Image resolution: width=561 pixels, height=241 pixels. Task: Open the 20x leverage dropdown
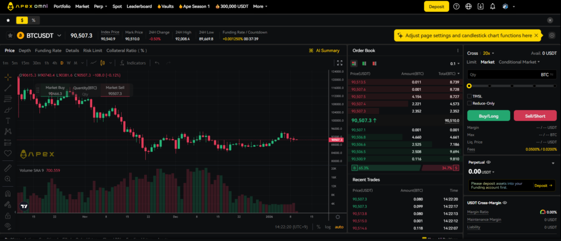[x=488, y=53]
